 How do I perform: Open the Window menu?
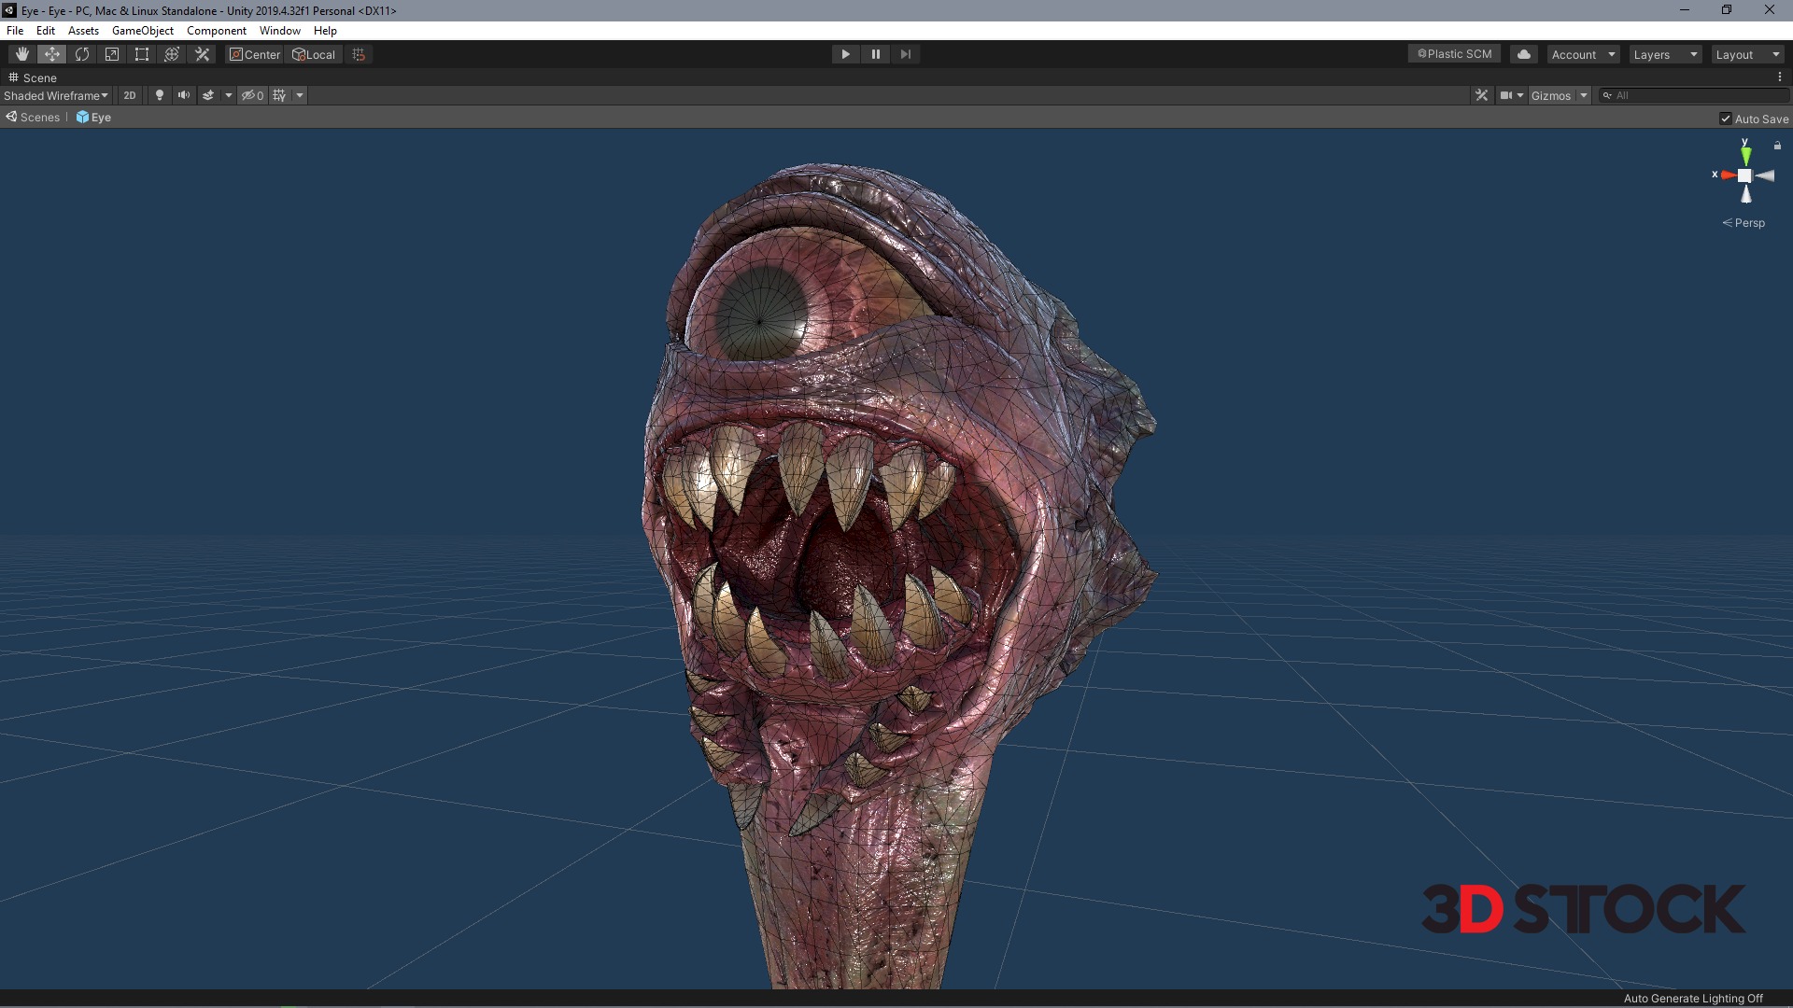(279, 31)
